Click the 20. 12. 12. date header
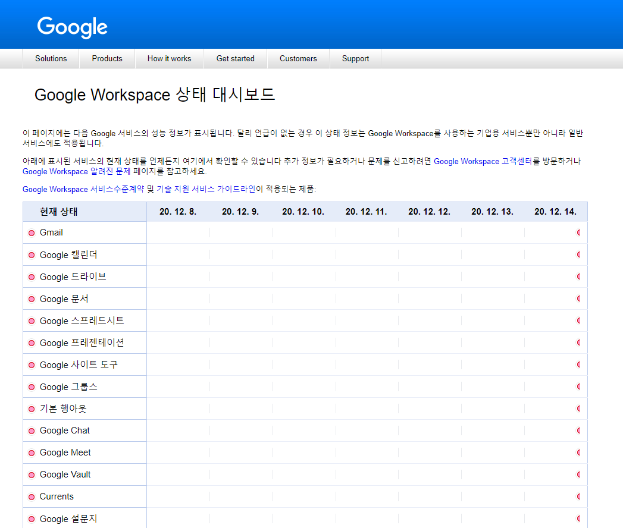 (x=430, y=212)
